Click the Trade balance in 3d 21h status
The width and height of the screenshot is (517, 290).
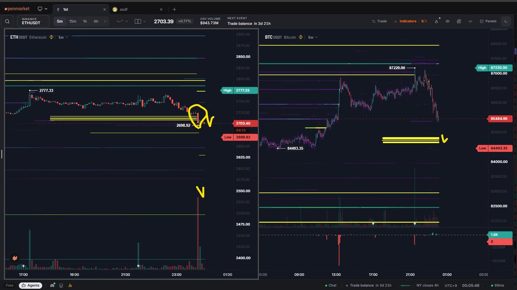point(370,285)
